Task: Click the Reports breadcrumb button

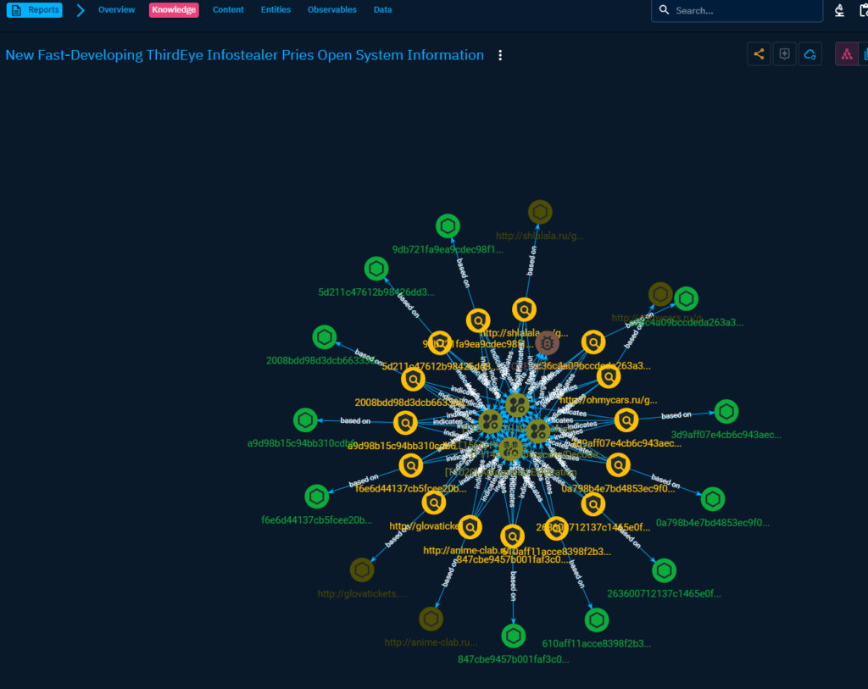Action: [x=34, y=10]
